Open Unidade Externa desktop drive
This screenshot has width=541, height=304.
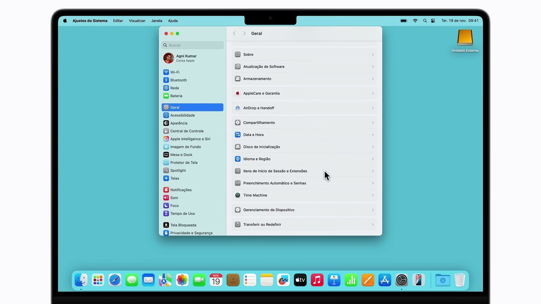pos(465,41)
